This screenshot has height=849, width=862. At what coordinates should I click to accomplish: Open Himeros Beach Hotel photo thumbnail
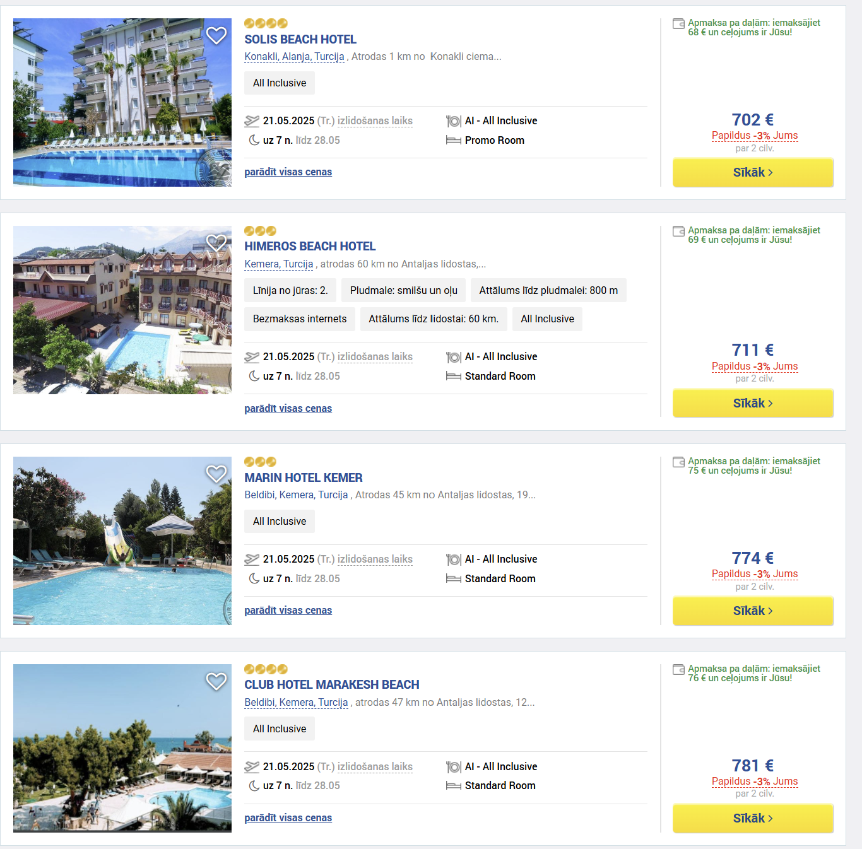pos(122,310)
